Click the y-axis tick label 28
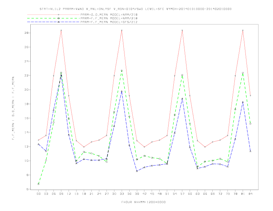 pos(26,33)
